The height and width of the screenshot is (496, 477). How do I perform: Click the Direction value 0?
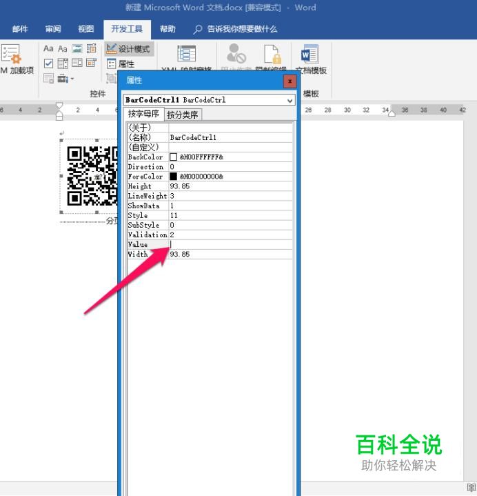click(x=172, y=167)
